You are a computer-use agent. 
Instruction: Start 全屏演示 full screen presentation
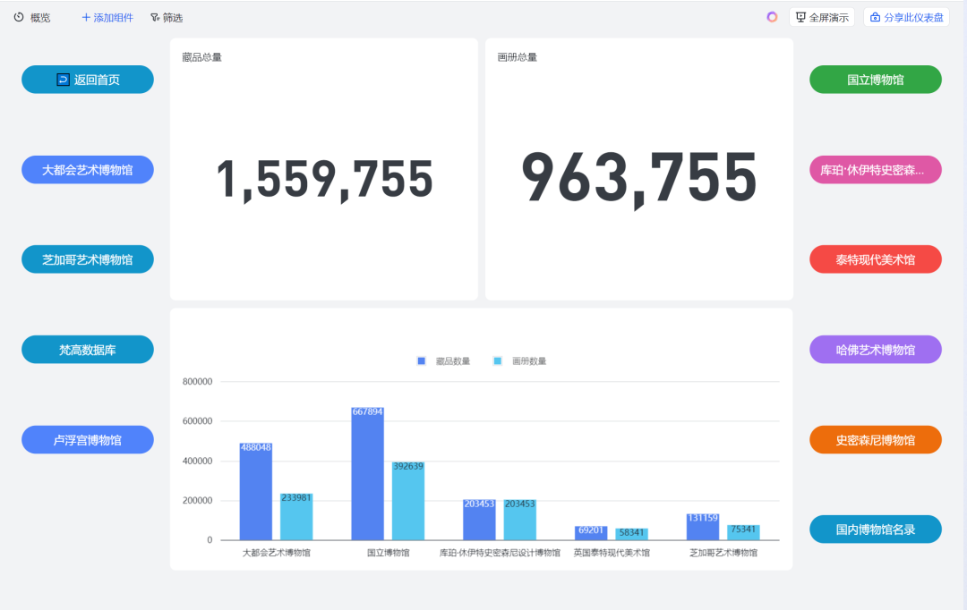click(822, 17)
